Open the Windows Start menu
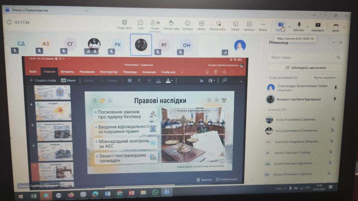This screenshot has width=358, height=201. [x=21, y=196]
